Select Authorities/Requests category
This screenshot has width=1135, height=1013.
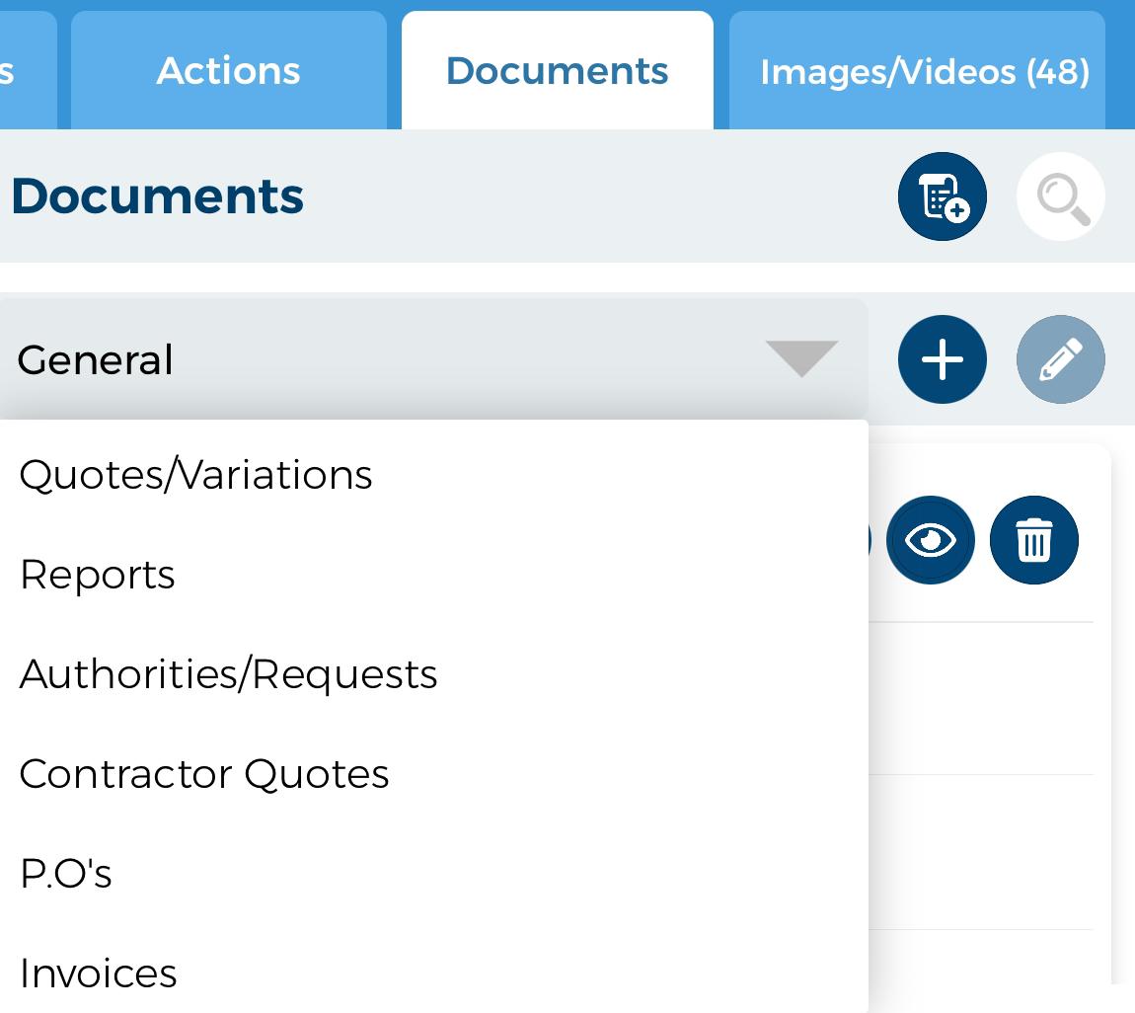point(228,674)
